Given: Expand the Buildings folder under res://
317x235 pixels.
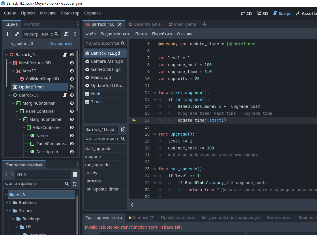Looking at the screenshot, I should 10,203.
